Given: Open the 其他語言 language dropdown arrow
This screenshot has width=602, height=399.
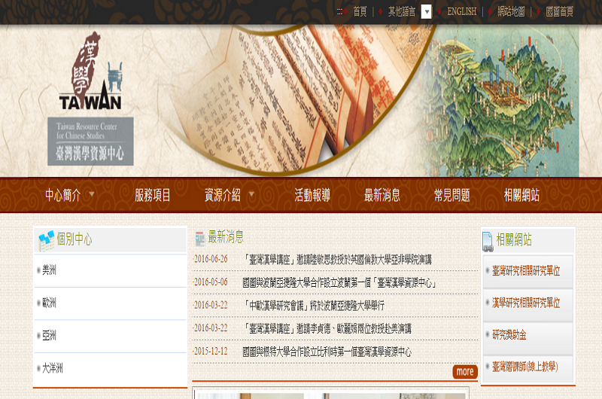Looking at the screenshot, I should tap(426, 11).
